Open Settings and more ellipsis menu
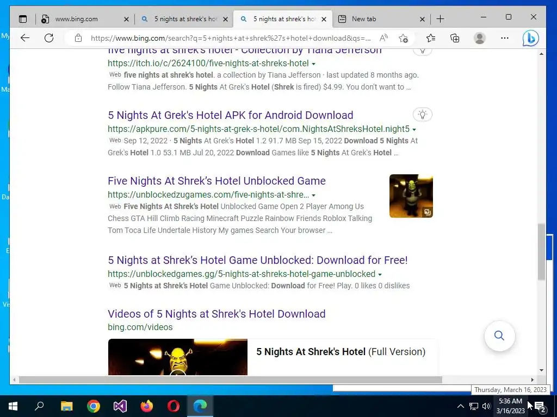The height and width of the screenshot is (417, 557). click(x=504, y=38)
